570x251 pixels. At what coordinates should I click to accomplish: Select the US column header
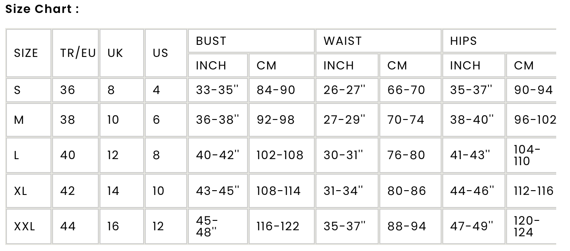click(160, 53)
